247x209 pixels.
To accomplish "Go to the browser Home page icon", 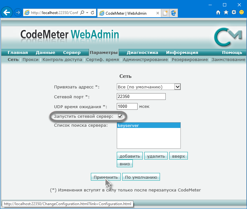I will click(x=218, y=12).
